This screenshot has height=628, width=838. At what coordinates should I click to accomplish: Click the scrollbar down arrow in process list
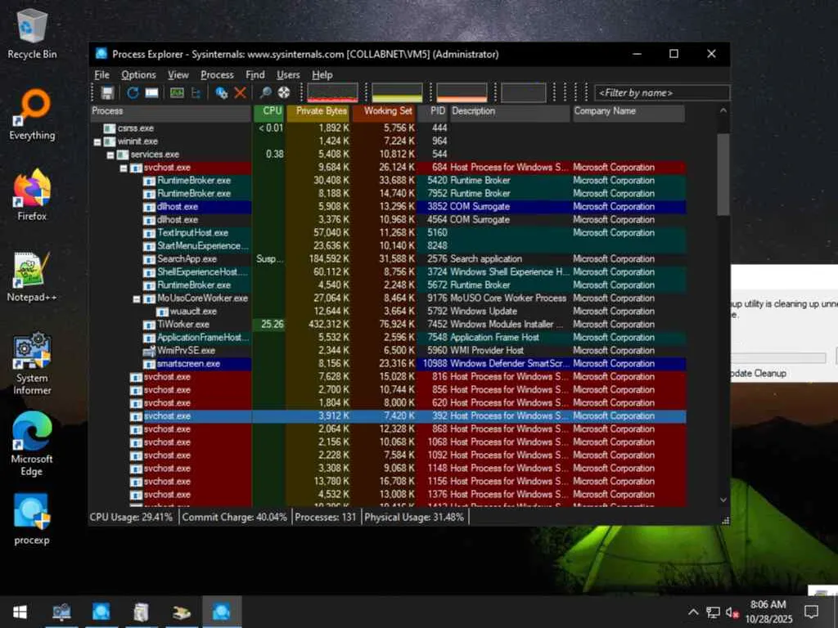[723, 500]
